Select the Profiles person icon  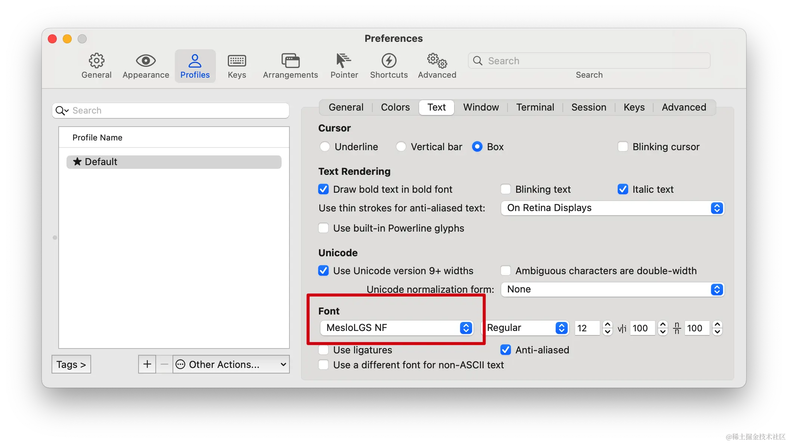click(195, 61)
